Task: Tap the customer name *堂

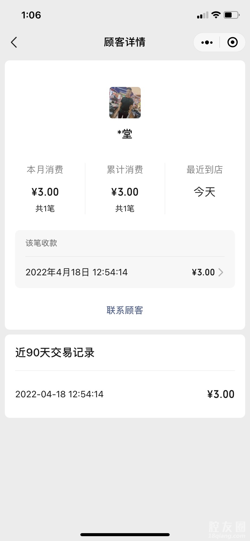Action: (125, 134)
